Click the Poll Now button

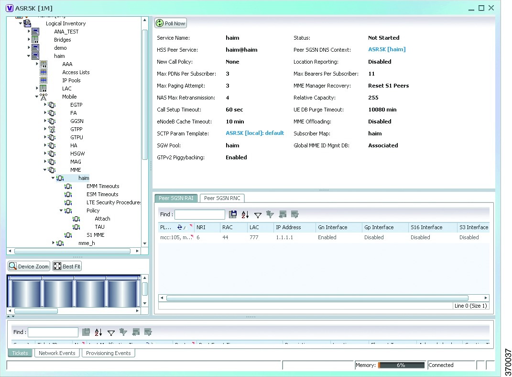(171, 23)
